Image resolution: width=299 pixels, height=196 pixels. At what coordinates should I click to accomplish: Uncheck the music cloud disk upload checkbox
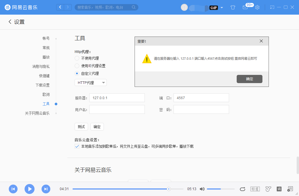tap(77, 146)
